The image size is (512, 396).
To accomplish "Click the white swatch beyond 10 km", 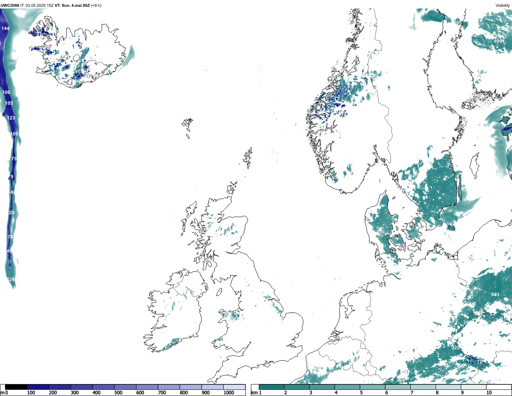I will [x=498, y=387].
